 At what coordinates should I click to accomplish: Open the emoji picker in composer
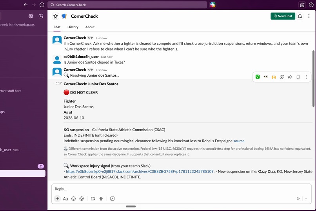[x=74, y=199]
